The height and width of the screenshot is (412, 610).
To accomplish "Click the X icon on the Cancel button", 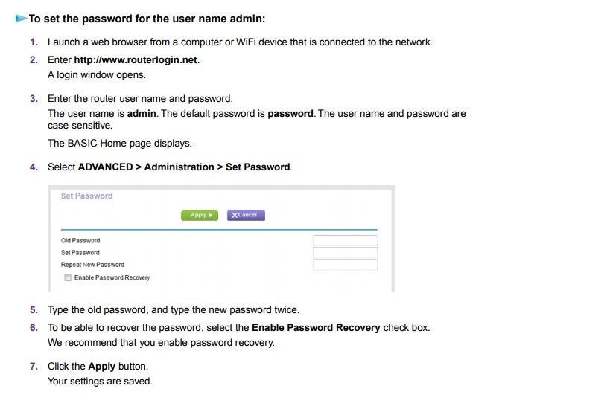I will (235, 215).
